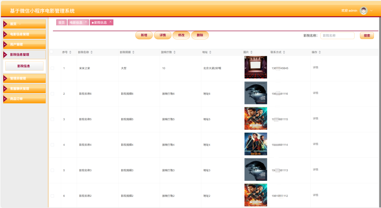Click the 修改 button
Screen dimensions: 381x208
pos(181,35)
